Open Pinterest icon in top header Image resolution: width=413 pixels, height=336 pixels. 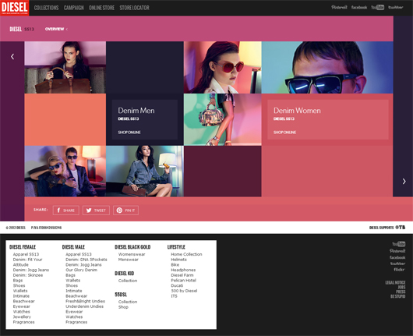point(339,7)
